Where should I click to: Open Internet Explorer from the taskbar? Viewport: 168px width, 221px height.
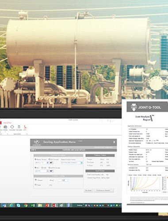[11, 205]
